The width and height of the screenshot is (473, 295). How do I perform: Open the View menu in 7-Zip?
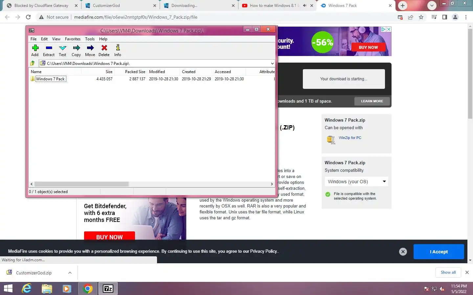point(56,39)
